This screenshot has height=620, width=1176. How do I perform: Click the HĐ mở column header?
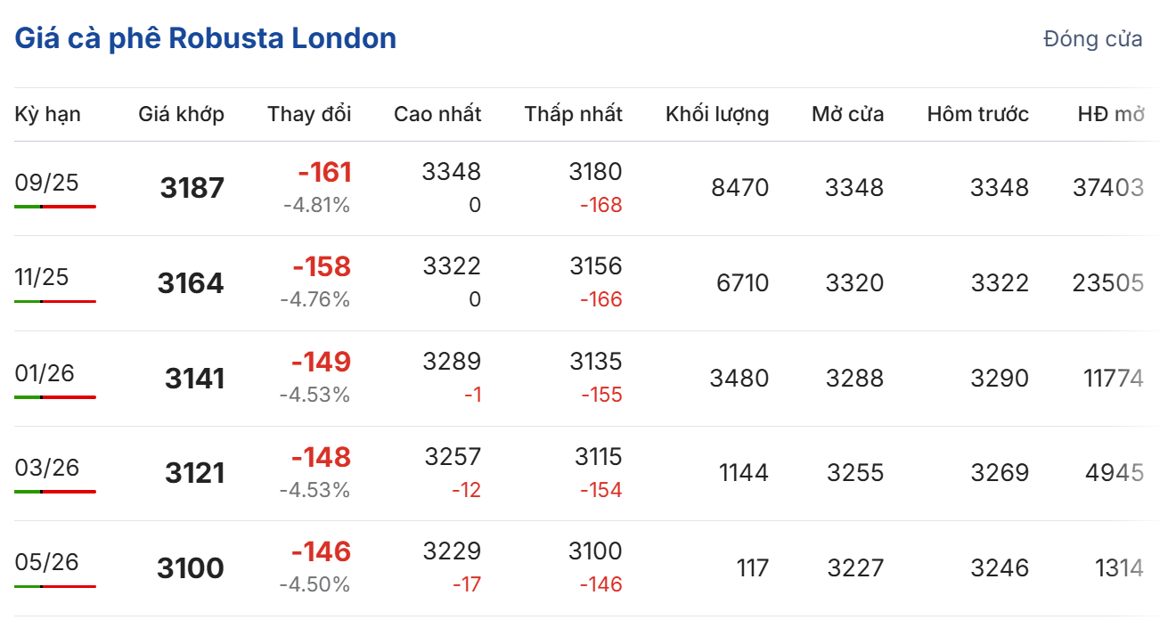[x=1111, y=114]
